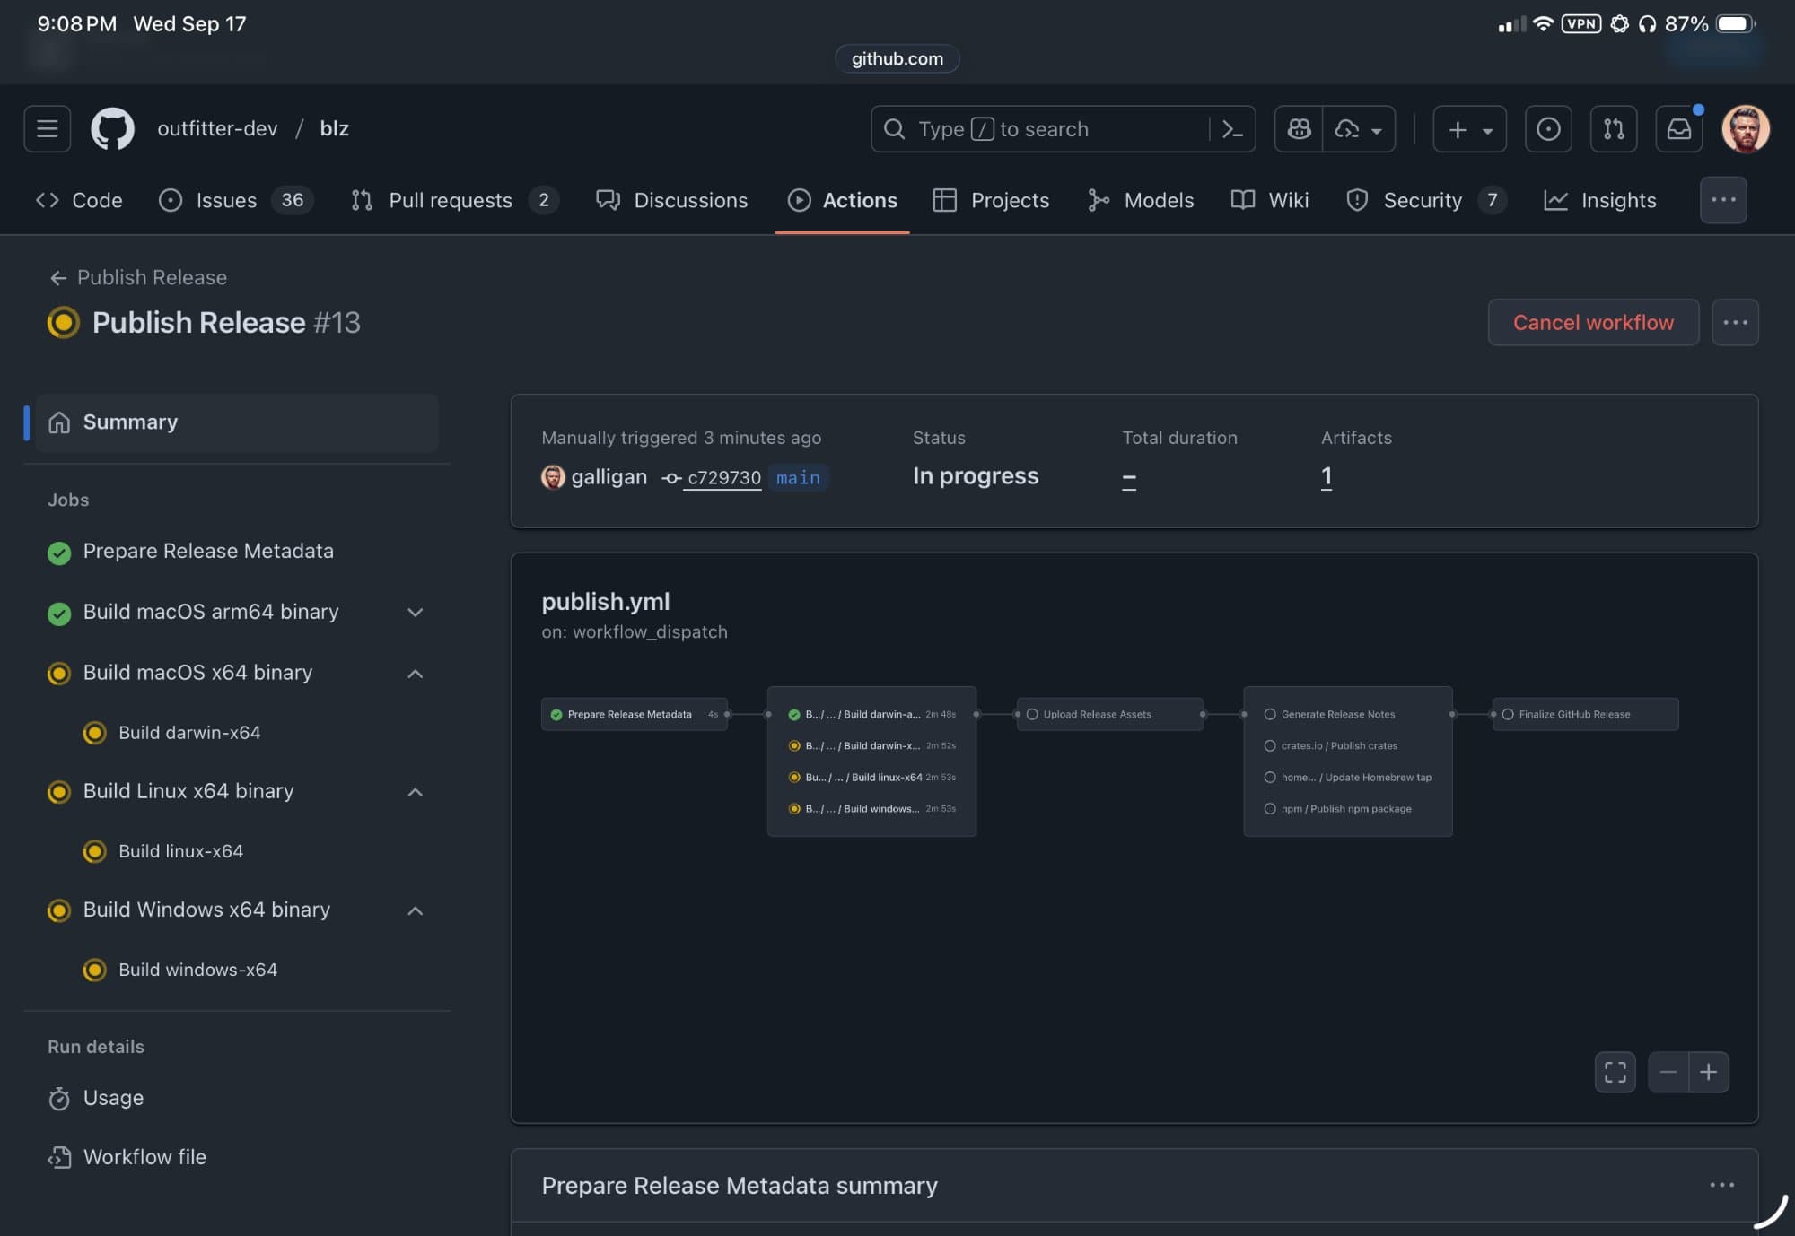This screenshot has height=1236, width=1795.
Task: Enter fullscreen for the workflow graph
Action: [x=1615, y=1072]
